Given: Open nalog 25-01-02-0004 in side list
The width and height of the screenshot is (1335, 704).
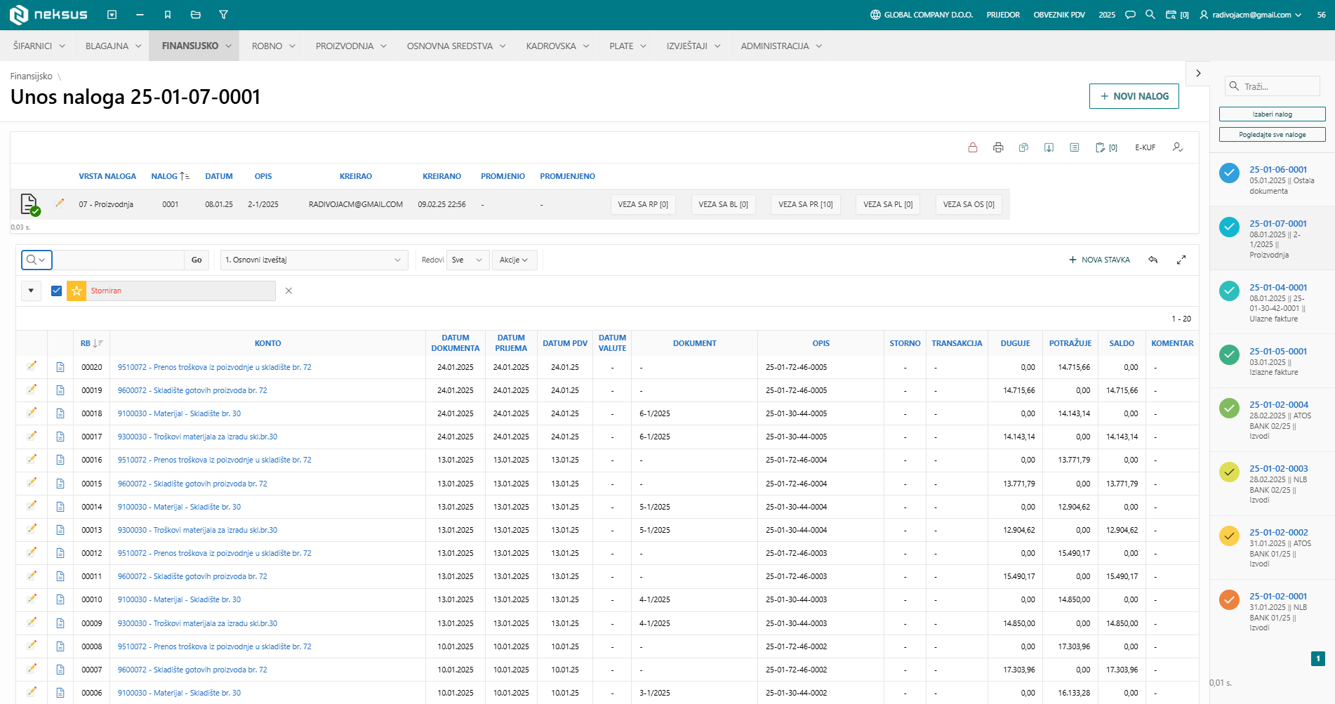Looking at the screenshot, I should coord(1278,404).
